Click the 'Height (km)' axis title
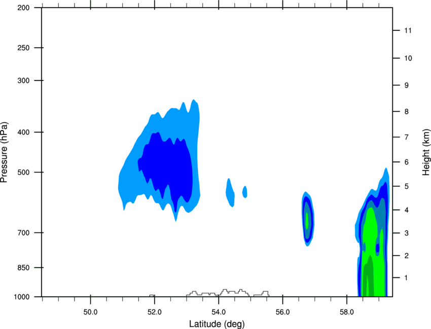The height and width of the screenshot is (329, 431). point(426,152)
